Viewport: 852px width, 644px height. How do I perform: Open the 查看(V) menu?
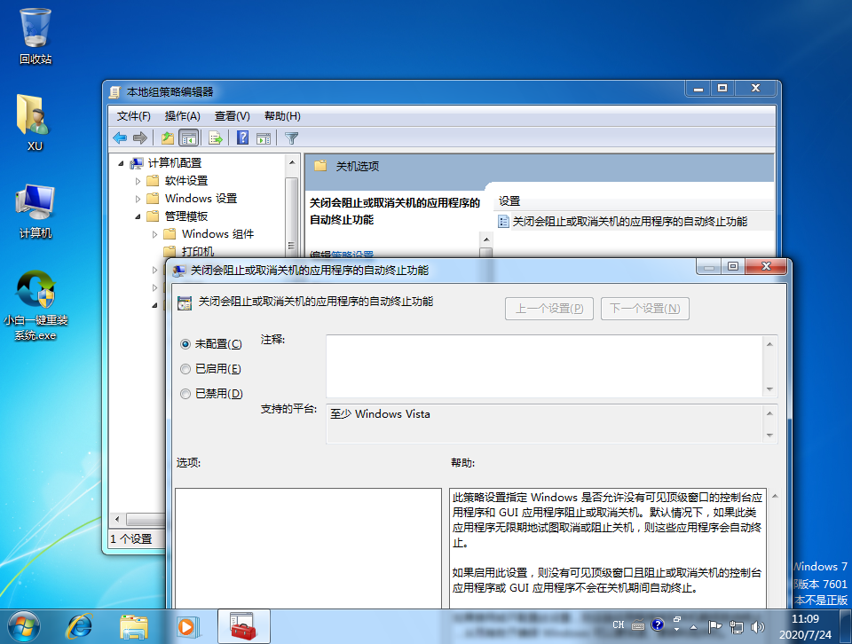pos(232,115)
